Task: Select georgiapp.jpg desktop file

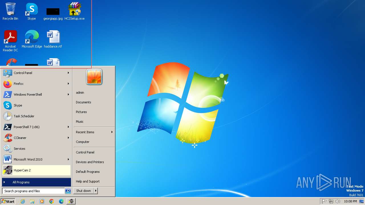Action: pyautogui.click(x=53, y=14)
